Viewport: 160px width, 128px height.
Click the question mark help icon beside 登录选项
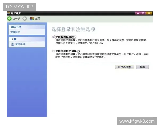[13, 44]
